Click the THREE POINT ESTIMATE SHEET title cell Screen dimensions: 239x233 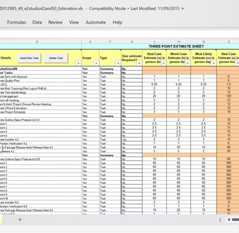pos(177,46)
